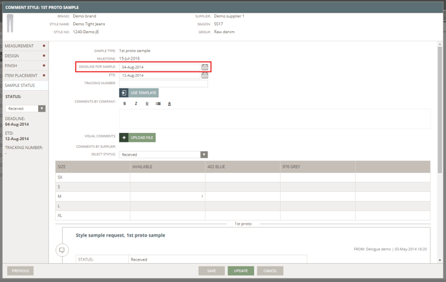Change the text color in comments
This screenshot has width=446, height=282.
[169, 104]
